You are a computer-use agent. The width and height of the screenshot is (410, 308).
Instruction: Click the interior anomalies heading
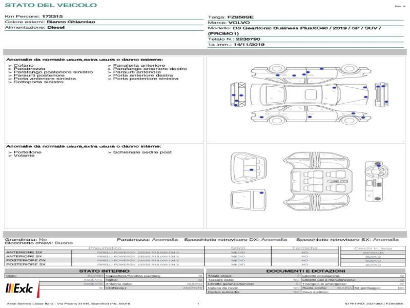(84, 146)
